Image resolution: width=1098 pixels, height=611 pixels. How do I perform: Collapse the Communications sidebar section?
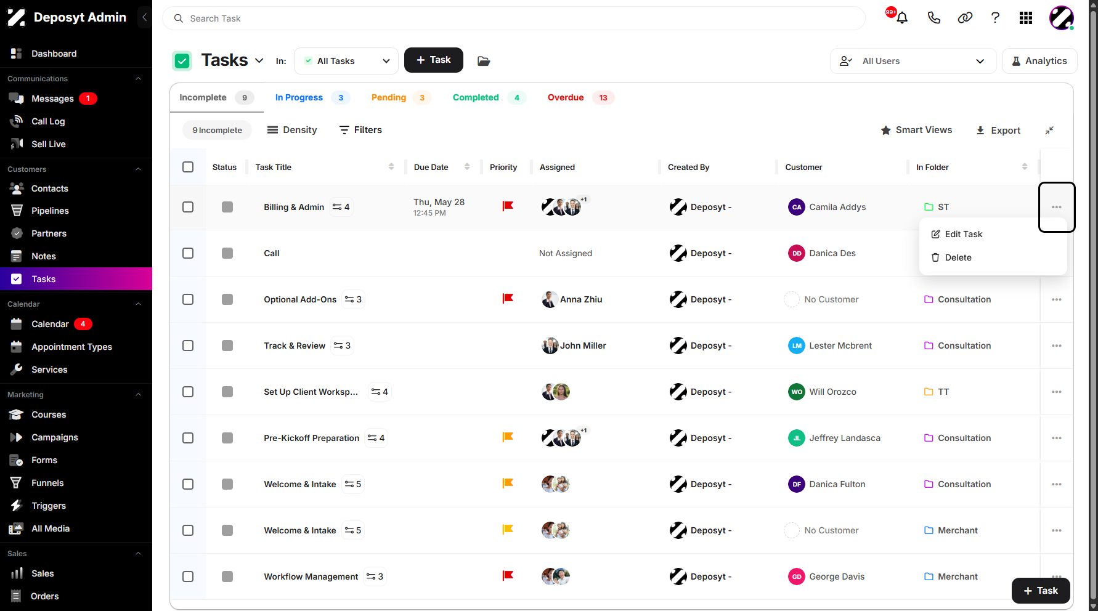pos(138,79)
